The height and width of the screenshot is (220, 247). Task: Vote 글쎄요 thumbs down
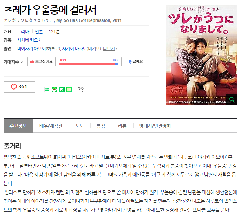135,62
